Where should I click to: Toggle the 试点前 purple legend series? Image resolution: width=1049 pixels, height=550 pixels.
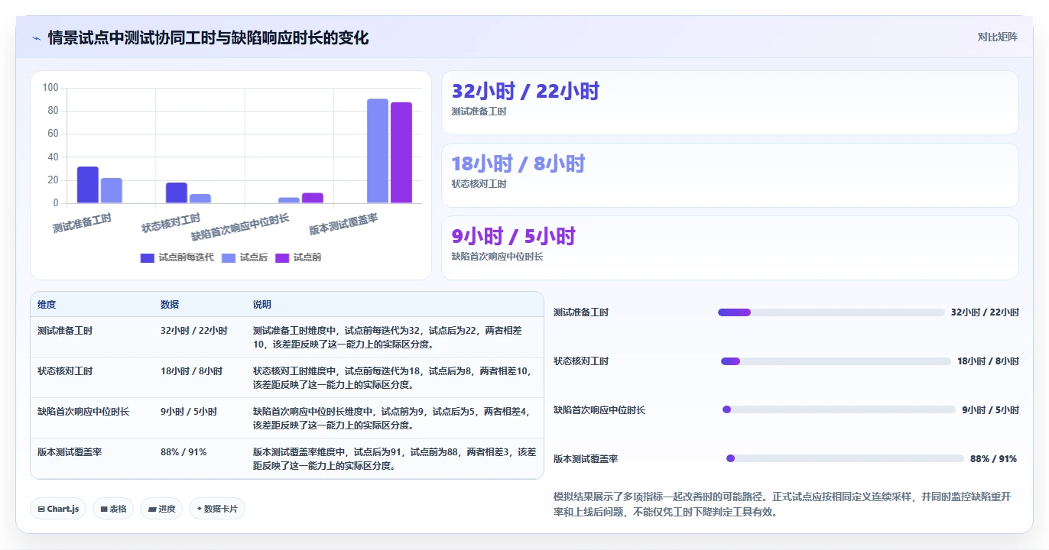(298, 257)
